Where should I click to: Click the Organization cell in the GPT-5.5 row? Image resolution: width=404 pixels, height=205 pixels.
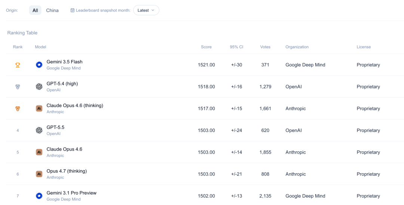pyautogui.click(x=294, y=130)
